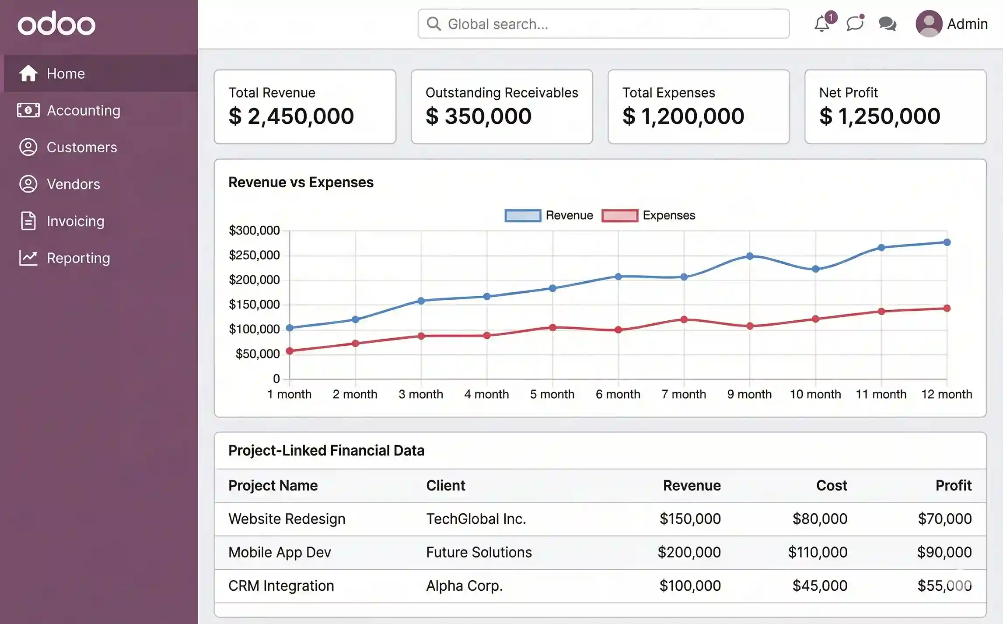Open Invoicing using the document icon
Screen dimensions: 1003x624
(x=28, y=221)
